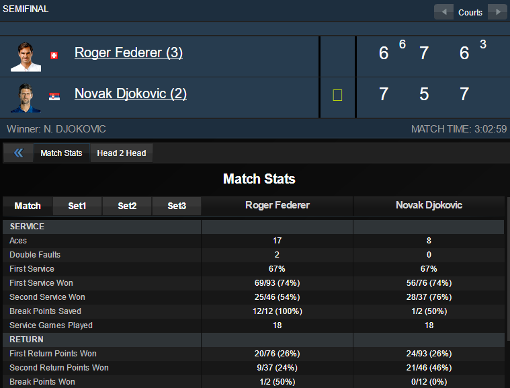
Task: Click the Swiss flag icon
Action: pos(54,55)
